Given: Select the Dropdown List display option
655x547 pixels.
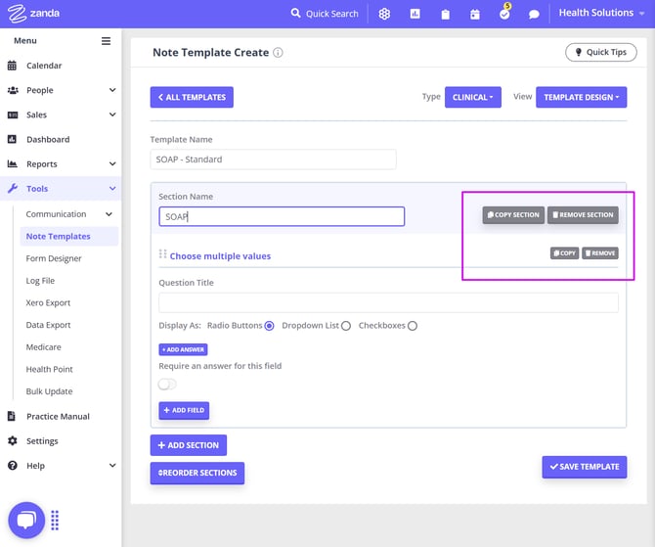Looking at the screenshot, I should tap(346, 326).
